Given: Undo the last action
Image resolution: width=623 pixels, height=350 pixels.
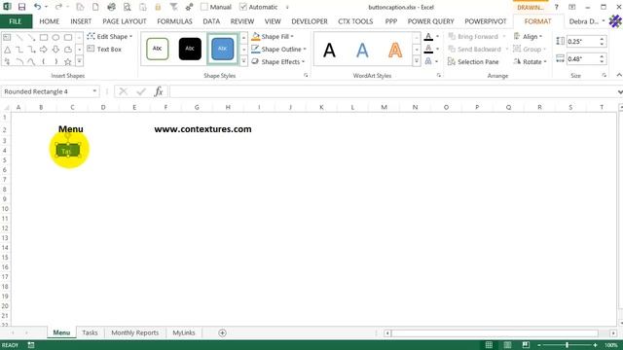Looking at the screenshot, I should point(37,7).
